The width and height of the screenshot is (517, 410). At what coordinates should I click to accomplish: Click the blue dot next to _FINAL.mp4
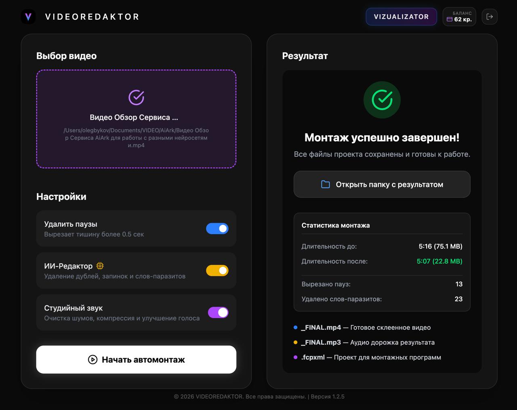pyautogui.click(x=296, y=328)
